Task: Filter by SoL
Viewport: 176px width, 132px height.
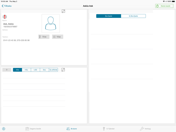Action: click(44, 70)
